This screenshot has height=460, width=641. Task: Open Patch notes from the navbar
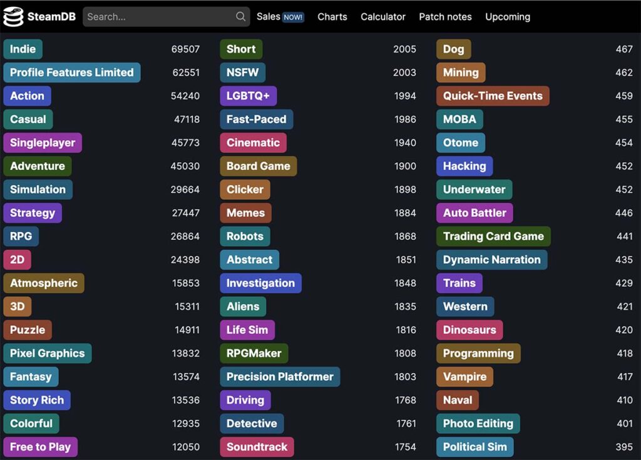coord(445,17)
